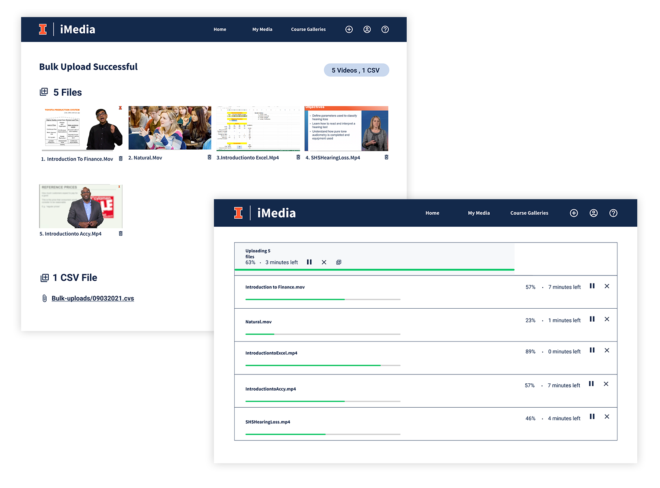Click the library icon next to 5 Files
Viewport: 660px width, 488px height.
coord(44,92)
